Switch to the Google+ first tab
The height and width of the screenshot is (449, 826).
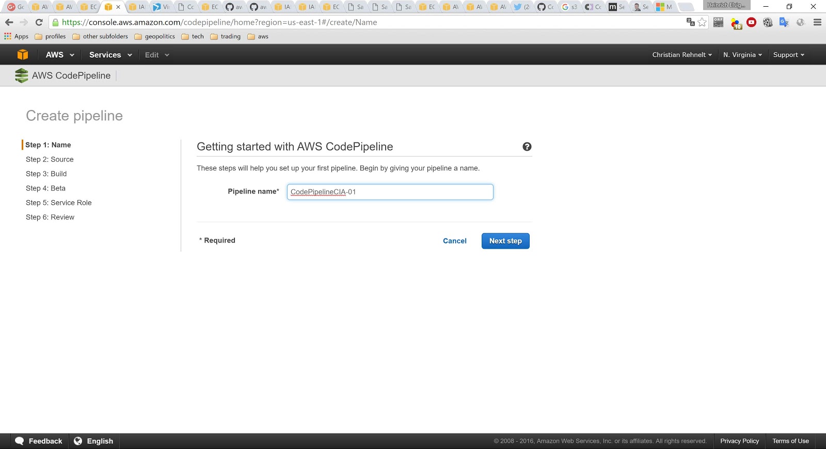pyautogui.click(x=15, y=7)
